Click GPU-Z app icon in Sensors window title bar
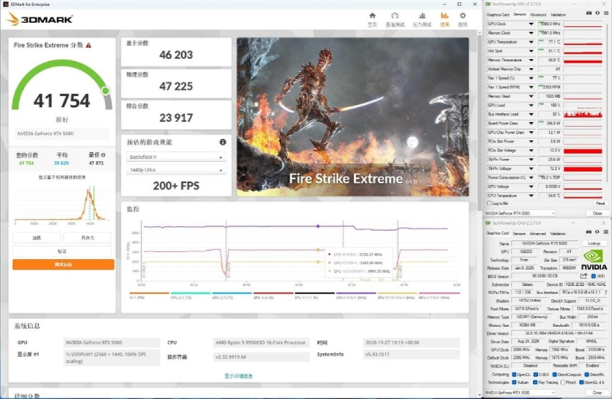 click(488, 4)
